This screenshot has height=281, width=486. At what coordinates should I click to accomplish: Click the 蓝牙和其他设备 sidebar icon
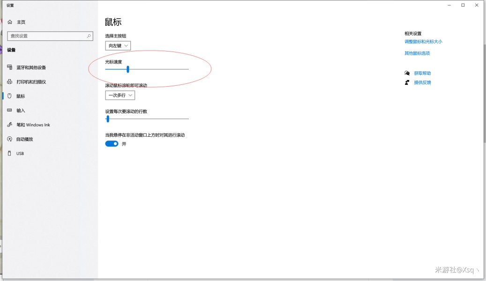[10, 67]
